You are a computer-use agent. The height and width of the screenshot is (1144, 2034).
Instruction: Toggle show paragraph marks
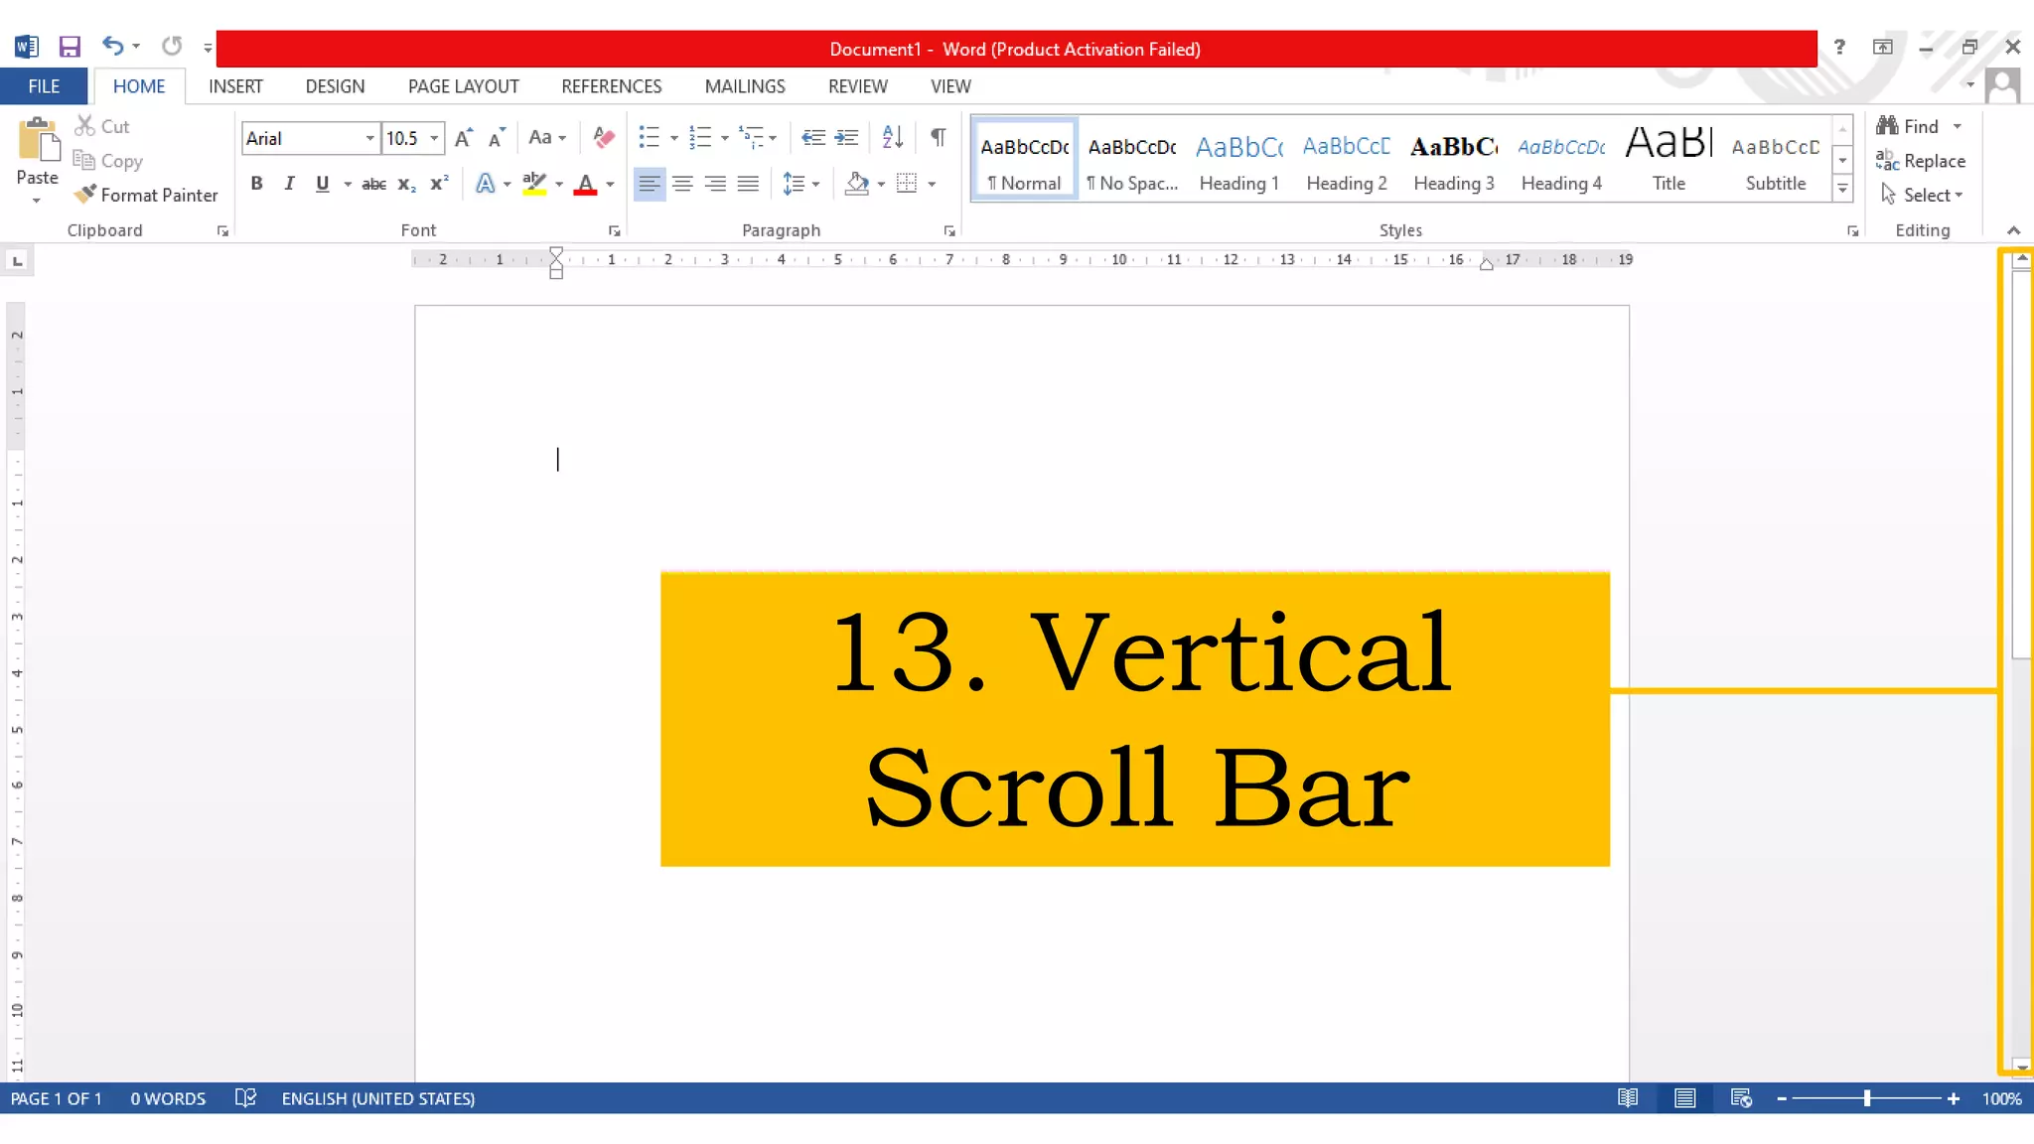938,137
